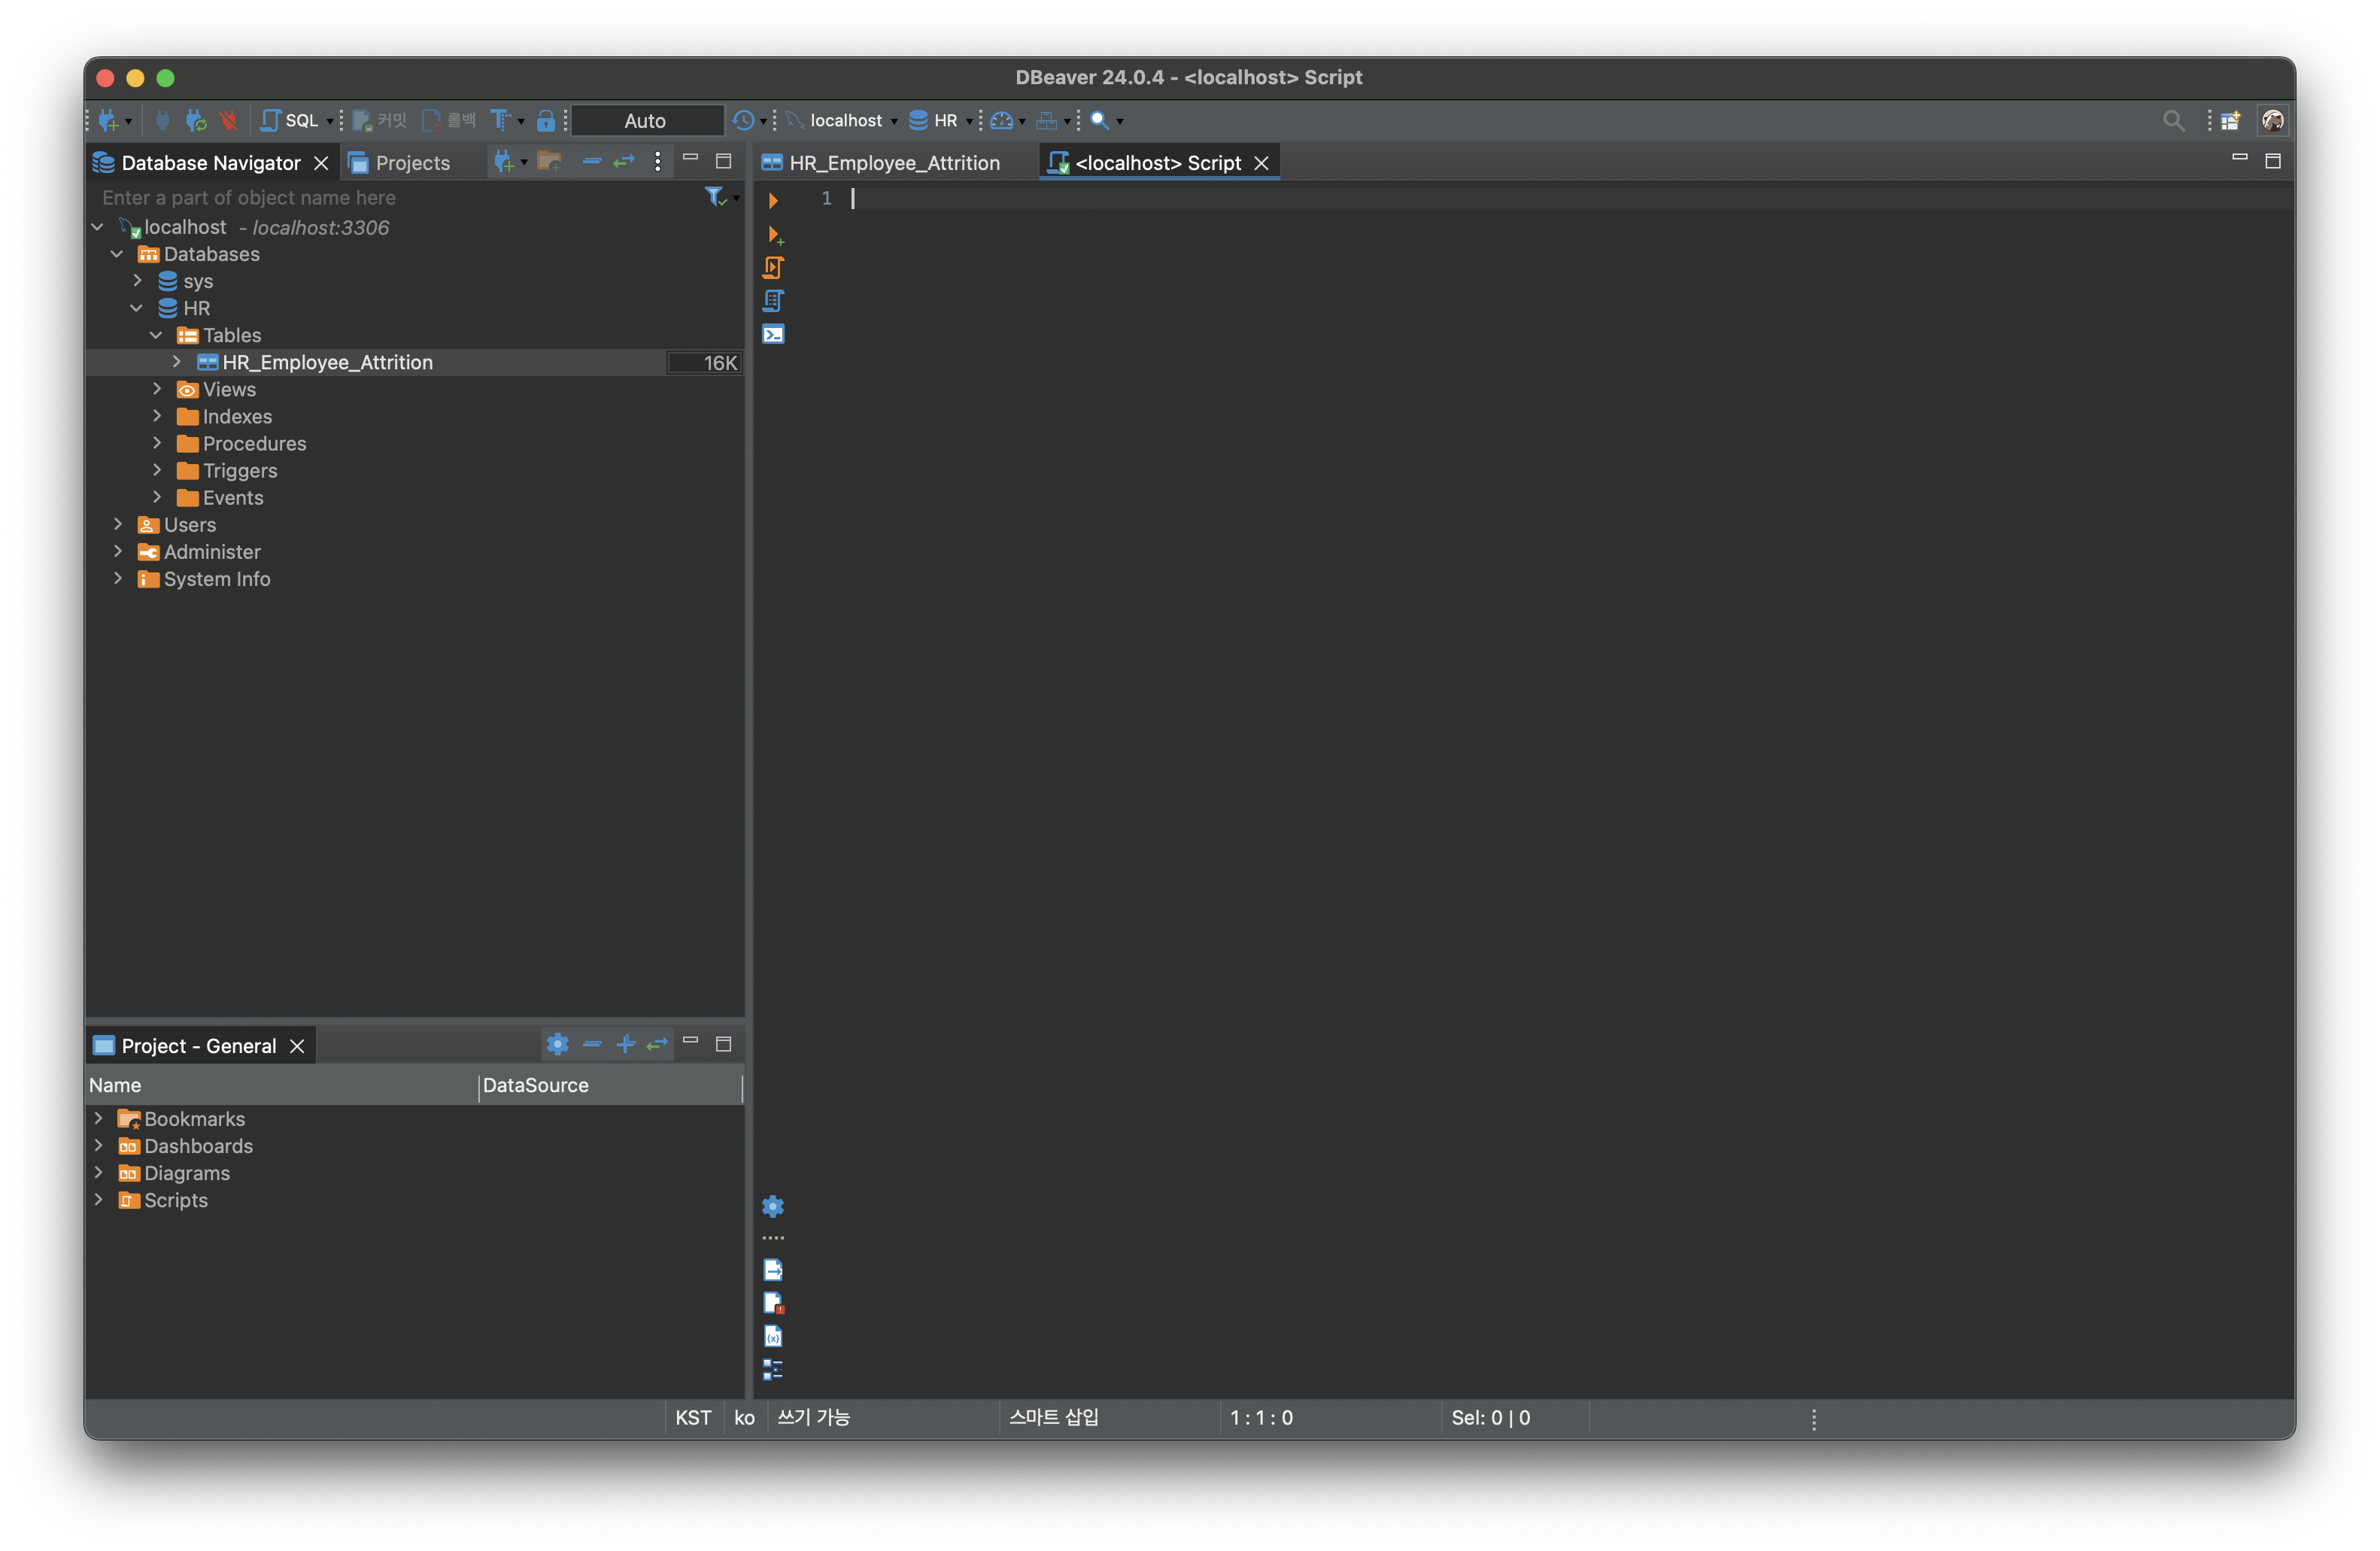
Task: Toggle the navigator filter funnel icon
Action: pos(715,197)
